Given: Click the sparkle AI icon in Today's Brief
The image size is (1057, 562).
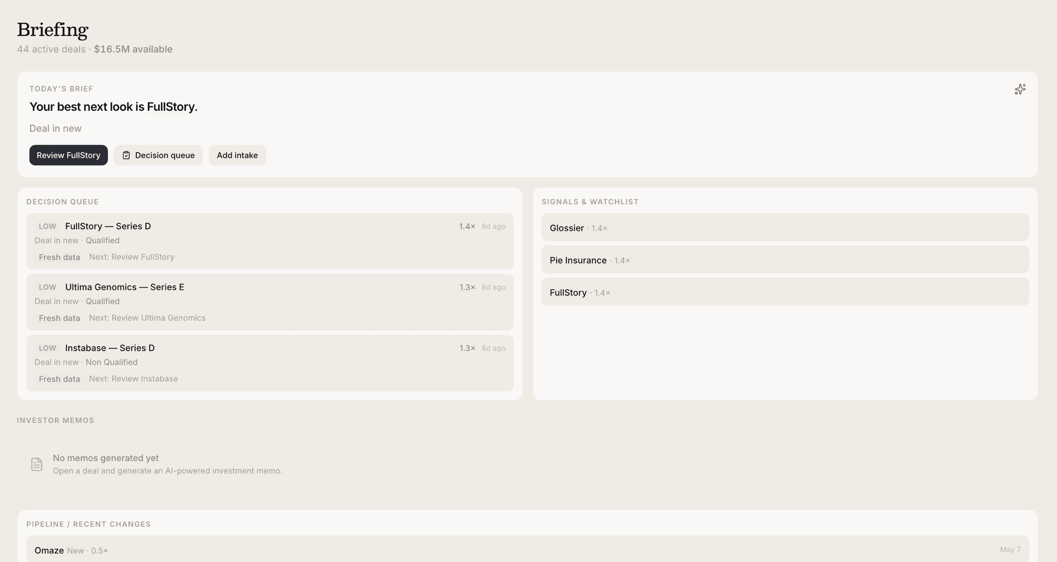Looking at the screenshot, I should (1020, 89).
